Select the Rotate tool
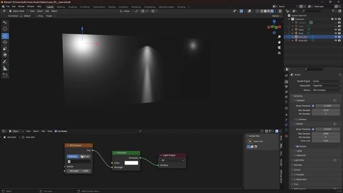This screenshot has width=343, height=193. (x=5, y=42)
